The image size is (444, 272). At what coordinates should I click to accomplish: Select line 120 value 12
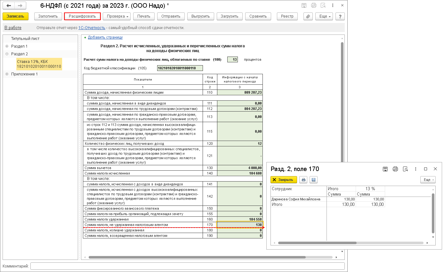pos(240,144)
